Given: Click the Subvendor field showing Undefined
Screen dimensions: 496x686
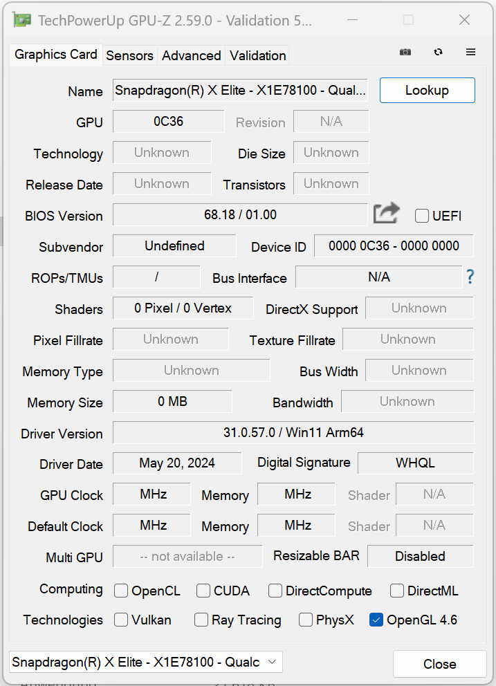Looking at the screenshot, I should [x=174, y=245].
